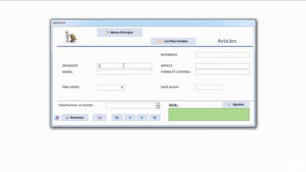Click the ARTICLE text field
Screen dimensions: 306x172
click(x=222, y=66)
